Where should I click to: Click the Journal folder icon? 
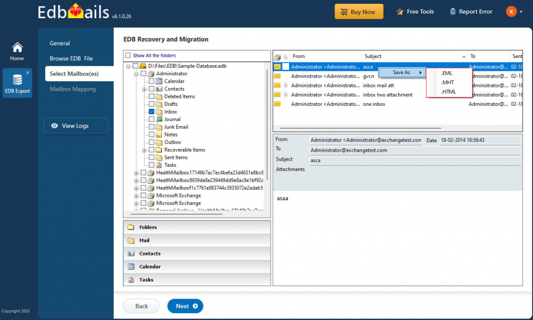click(159, 119)
